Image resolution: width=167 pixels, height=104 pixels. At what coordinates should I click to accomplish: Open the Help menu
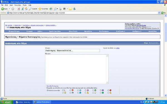coord(30,5)
